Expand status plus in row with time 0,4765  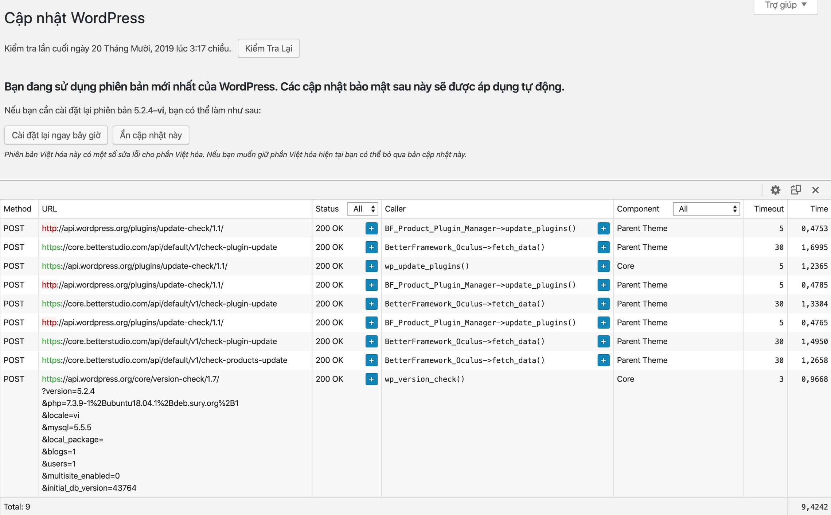point(371,323)
